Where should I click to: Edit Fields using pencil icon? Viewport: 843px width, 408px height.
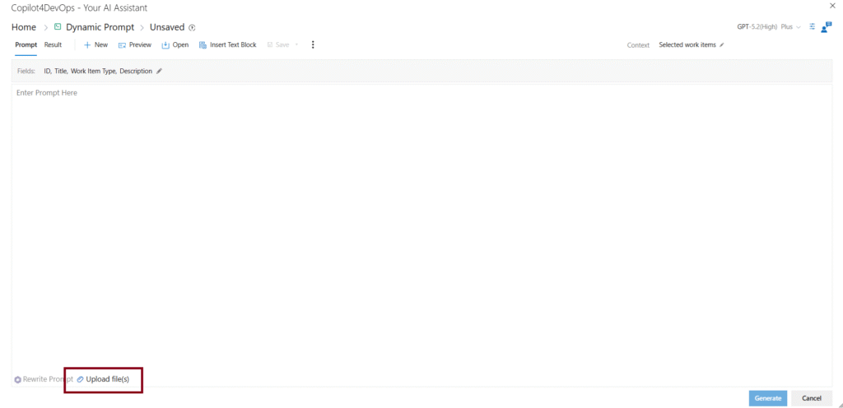[160, 72]
